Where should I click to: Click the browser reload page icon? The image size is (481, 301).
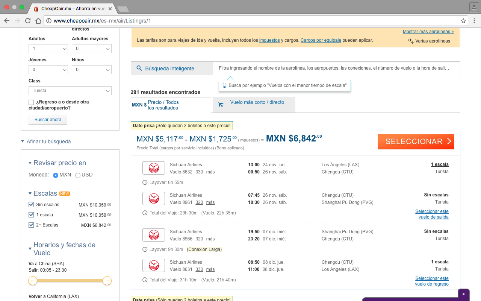tap(28, 21)
